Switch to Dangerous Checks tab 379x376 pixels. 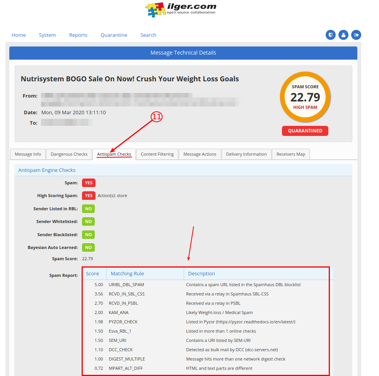click(69, 154)
